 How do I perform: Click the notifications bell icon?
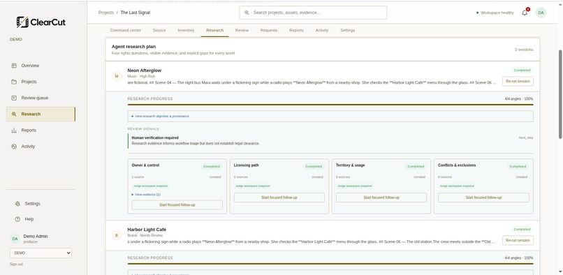pos(525,13)
